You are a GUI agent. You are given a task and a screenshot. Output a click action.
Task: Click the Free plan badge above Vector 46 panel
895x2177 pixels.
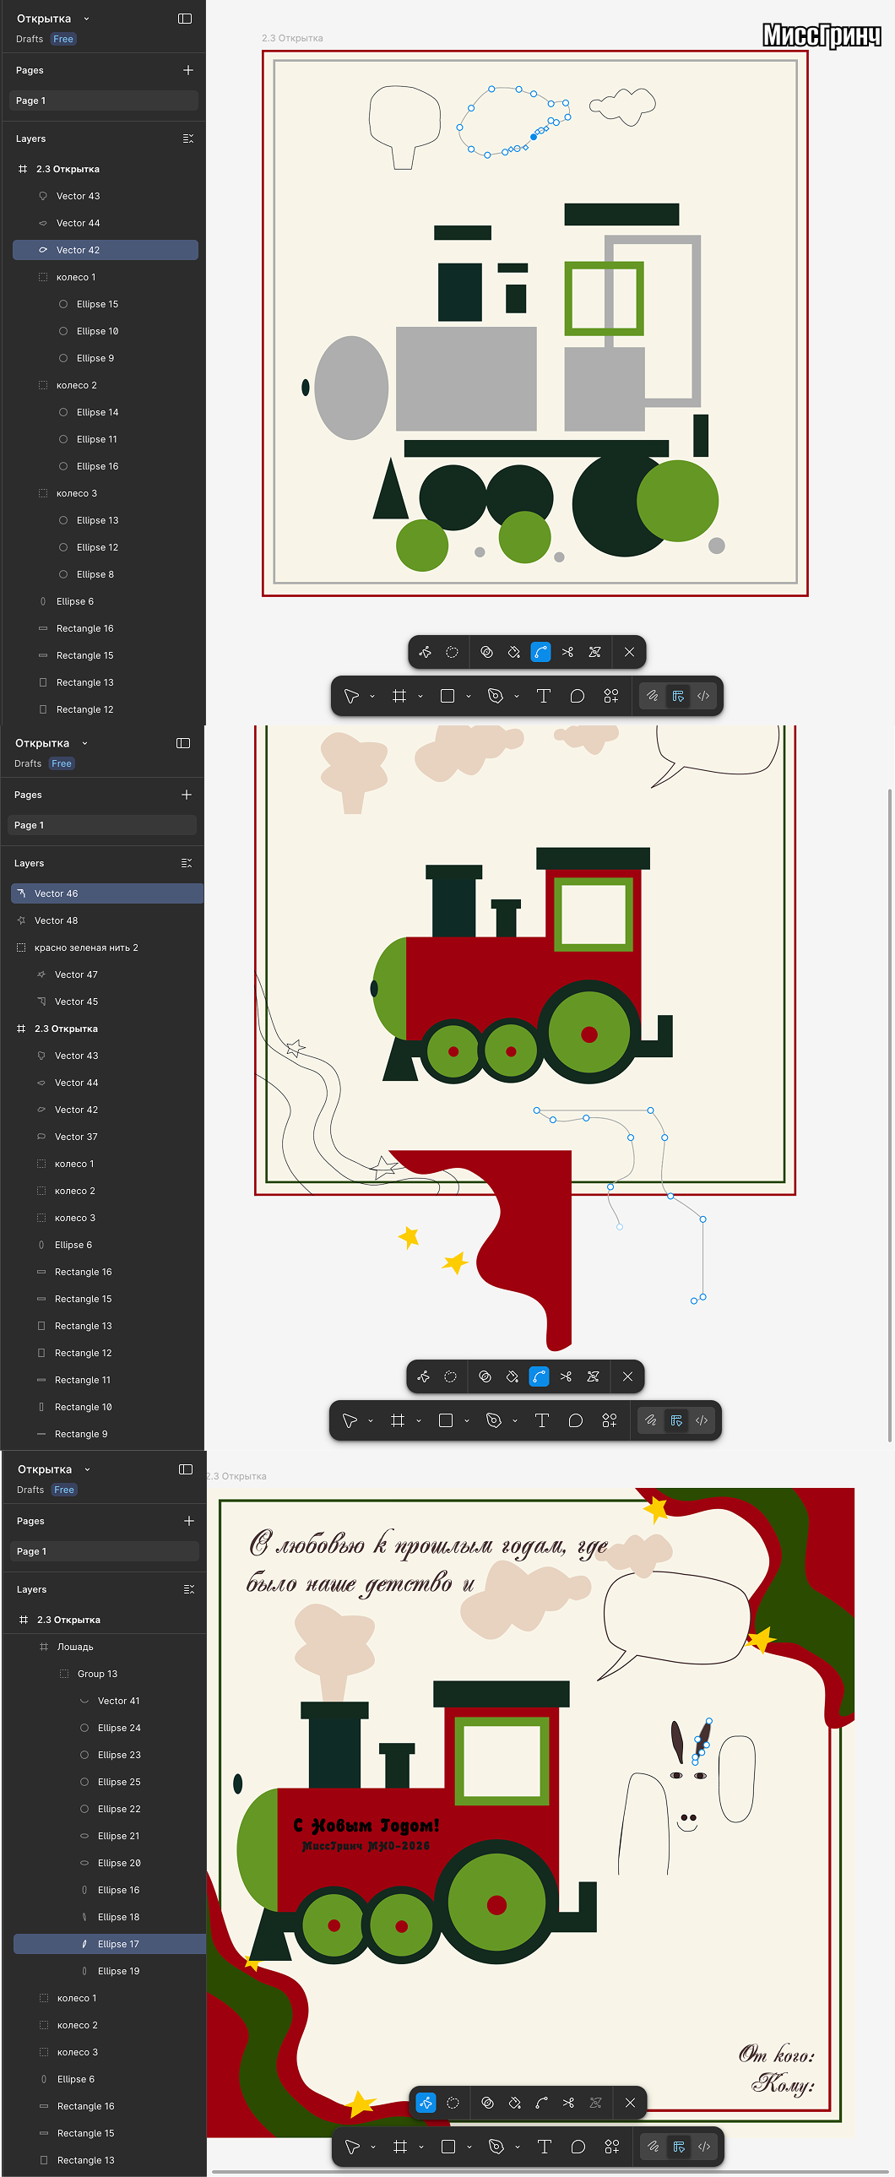tap(62, 763)
